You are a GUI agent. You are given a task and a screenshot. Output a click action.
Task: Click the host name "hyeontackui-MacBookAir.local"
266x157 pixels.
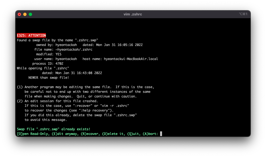(131, 59)
